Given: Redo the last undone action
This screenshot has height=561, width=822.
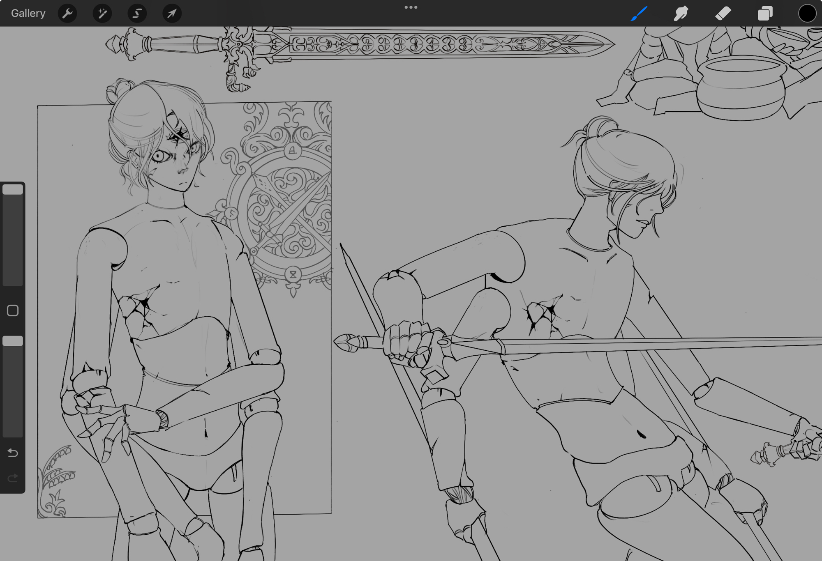Looking at the screenshot, I should tap(13, 478).
